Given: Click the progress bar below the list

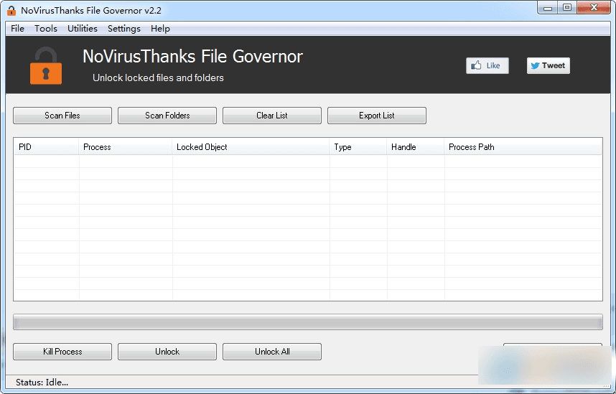Looking at the screenshot, I should [308, 322].
